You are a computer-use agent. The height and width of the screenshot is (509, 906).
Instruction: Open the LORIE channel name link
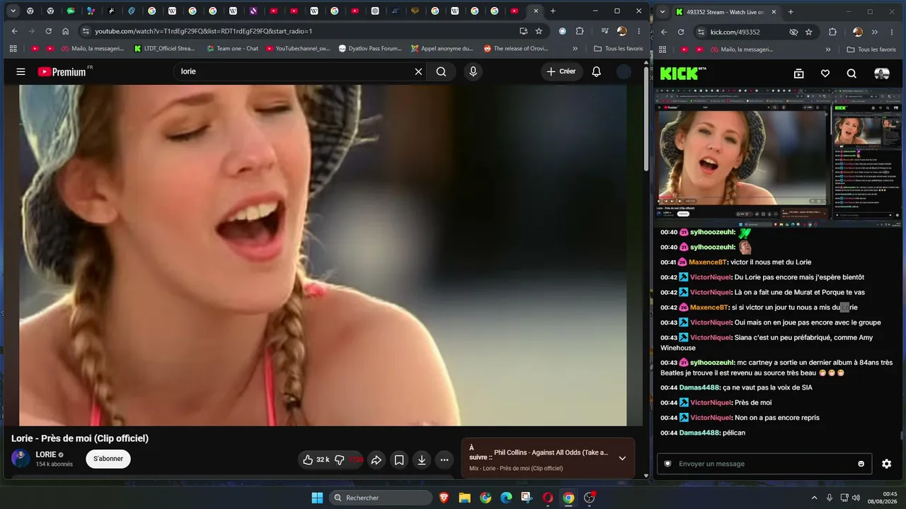(x=46, y=455)
